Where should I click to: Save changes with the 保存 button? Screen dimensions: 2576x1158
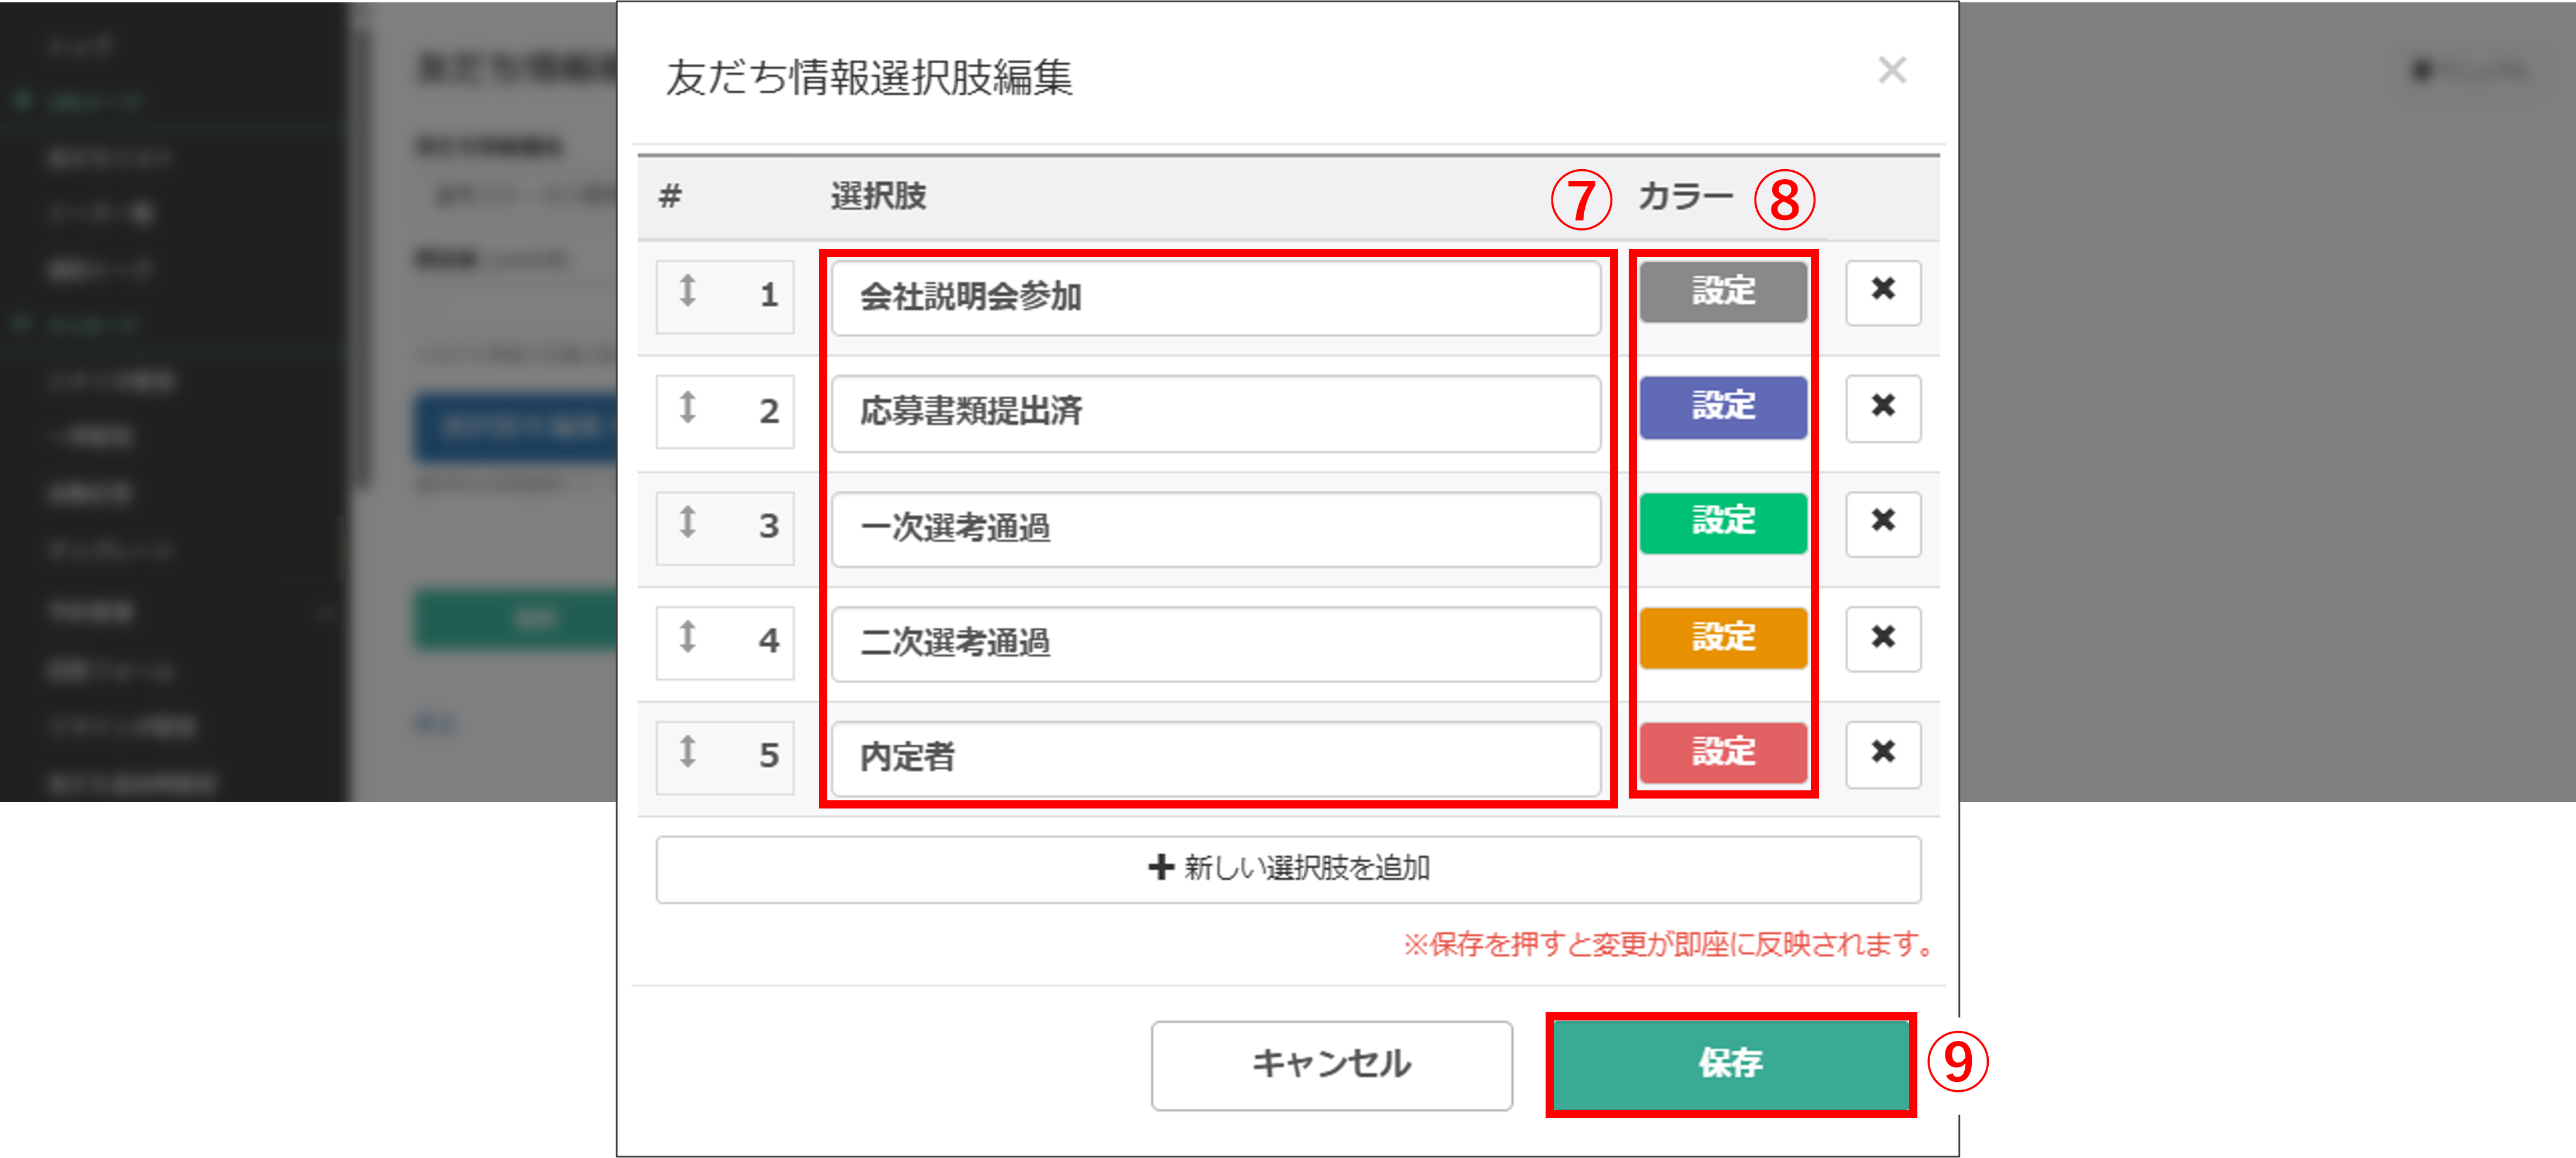[x=1730, y=1065]
